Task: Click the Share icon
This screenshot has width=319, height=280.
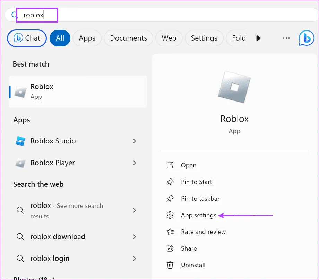Action: (x=170, y=248)
